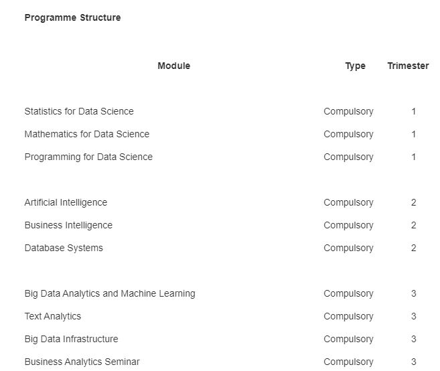
Task: Click Compulsory type for Database Systems
Action: [348, 248]
